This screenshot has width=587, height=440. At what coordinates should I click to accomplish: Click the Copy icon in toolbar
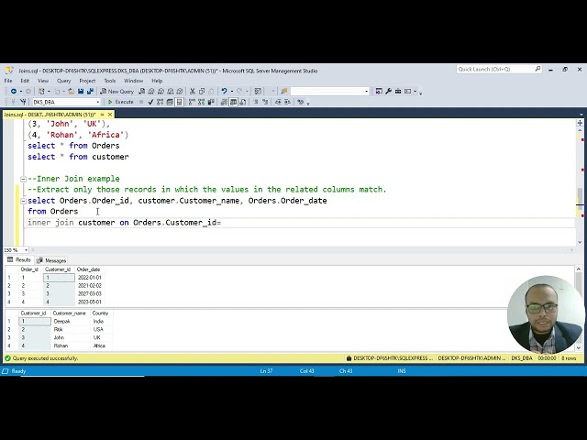coord(202,92)
